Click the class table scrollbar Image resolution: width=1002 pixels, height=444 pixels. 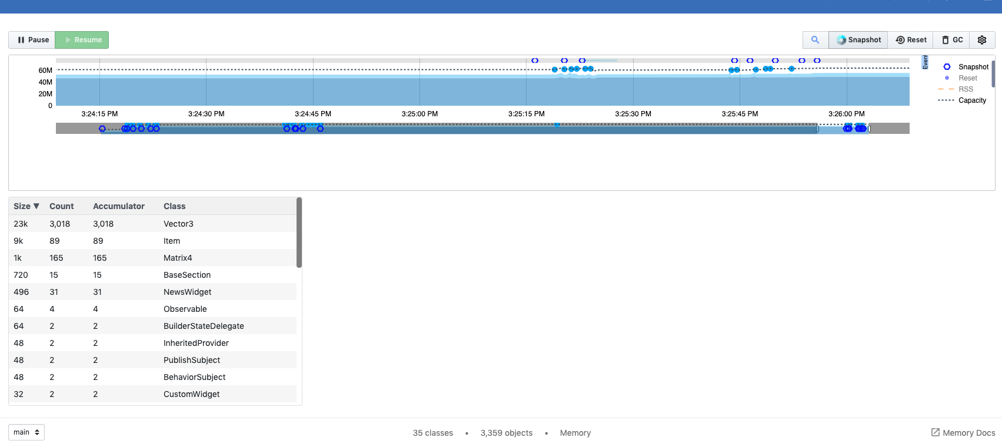click(x=299, y=233)
